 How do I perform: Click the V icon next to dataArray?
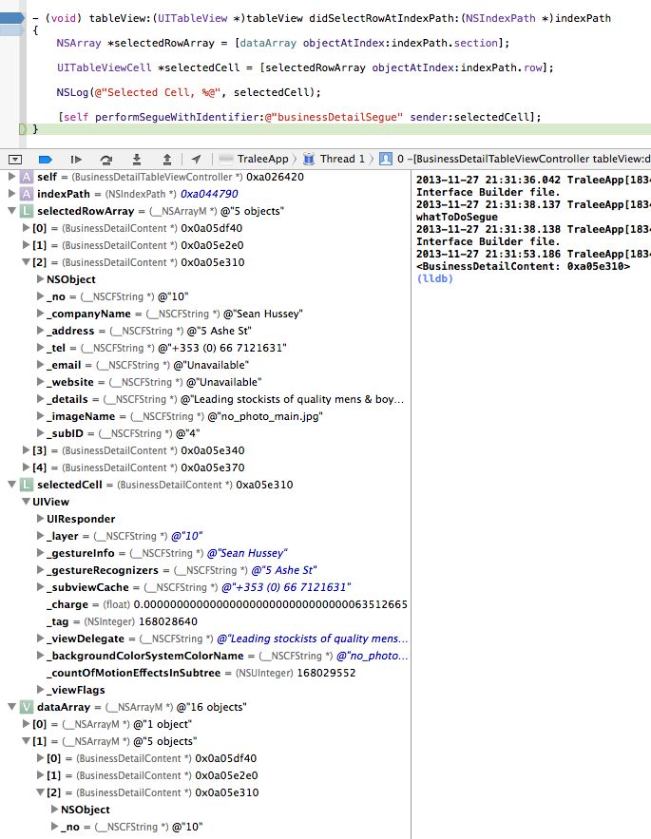point(27,707)
